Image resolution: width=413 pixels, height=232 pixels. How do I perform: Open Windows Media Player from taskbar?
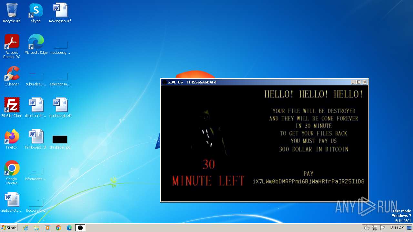[x=47, y=228]
